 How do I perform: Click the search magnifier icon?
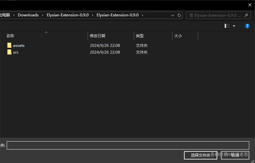[246, 15]
